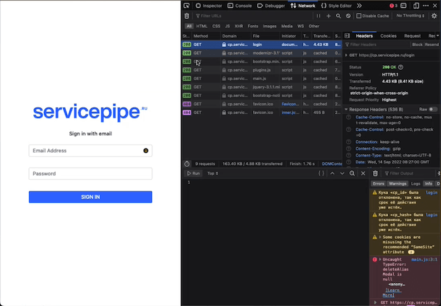Viewport: 441px width, 306px height.
Task: Filter requests by JS type
Action: (x=227, y=26)
